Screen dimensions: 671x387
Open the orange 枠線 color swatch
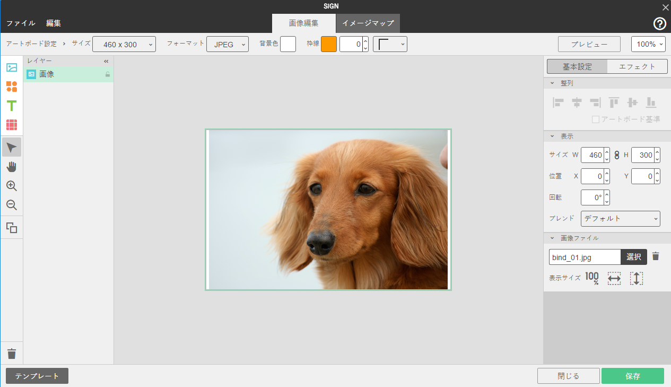click(329, 44)
